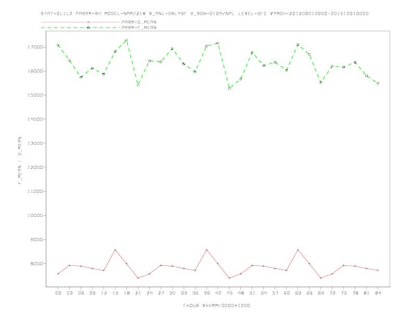
Task: Click the green F_MEAN marker at hour 84
Action: click(378, 83)
